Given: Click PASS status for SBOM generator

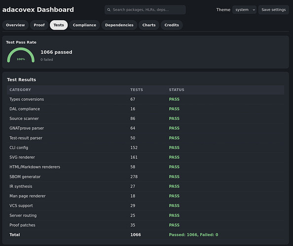Looking at the screenshot, I should 174,177.
